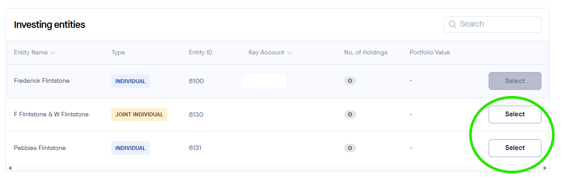The height and width of the screenshot is (188, 564).
Task: Click holdings count badge for joint entity
Action: (x=350, y=114)
